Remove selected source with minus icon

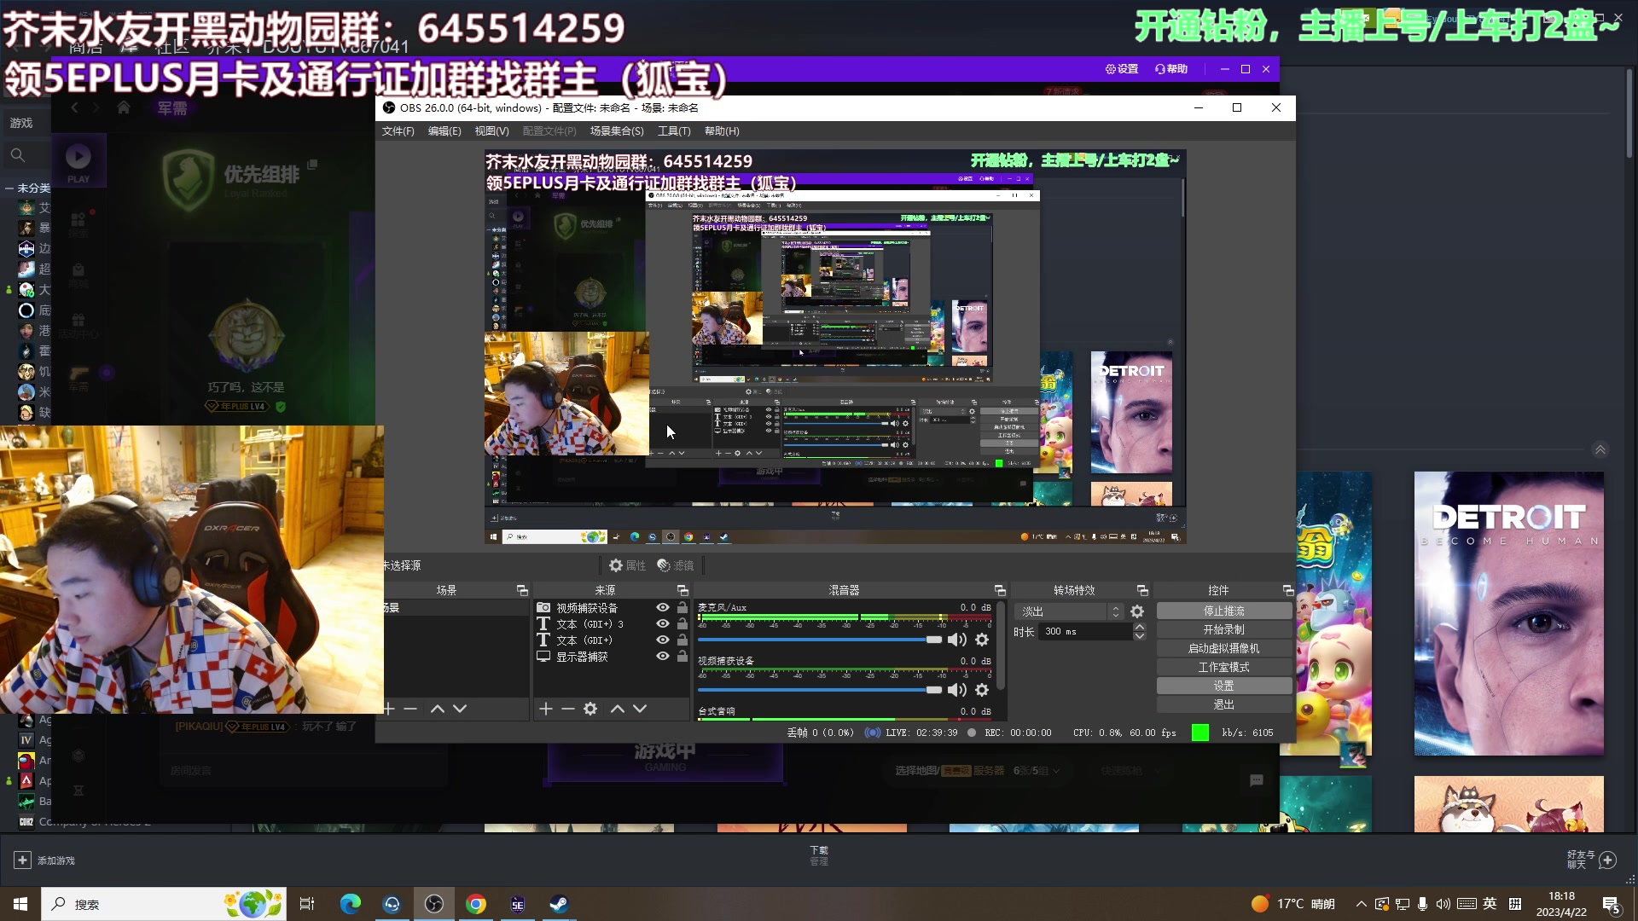[x=568, y=709]
